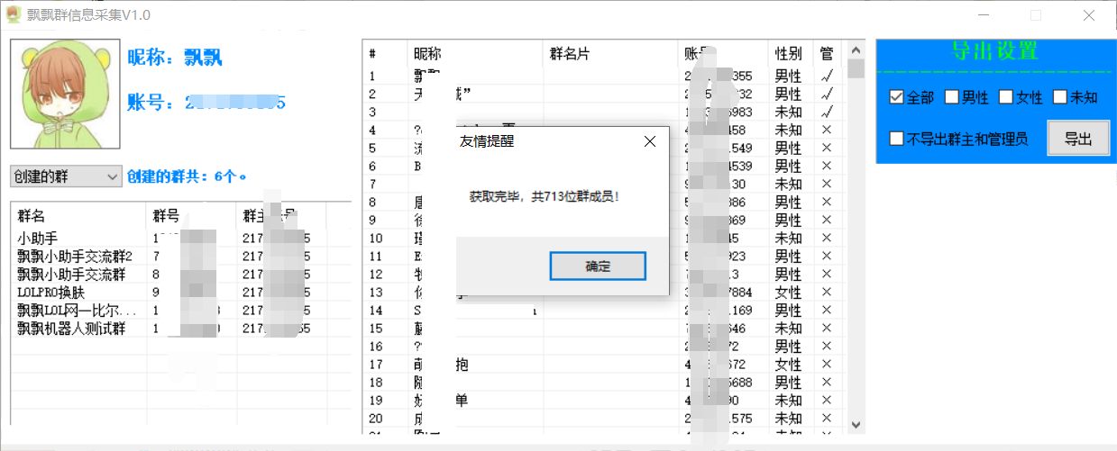
Task: Click the dialog message 获取完毕 text
Action: point(545,195)
